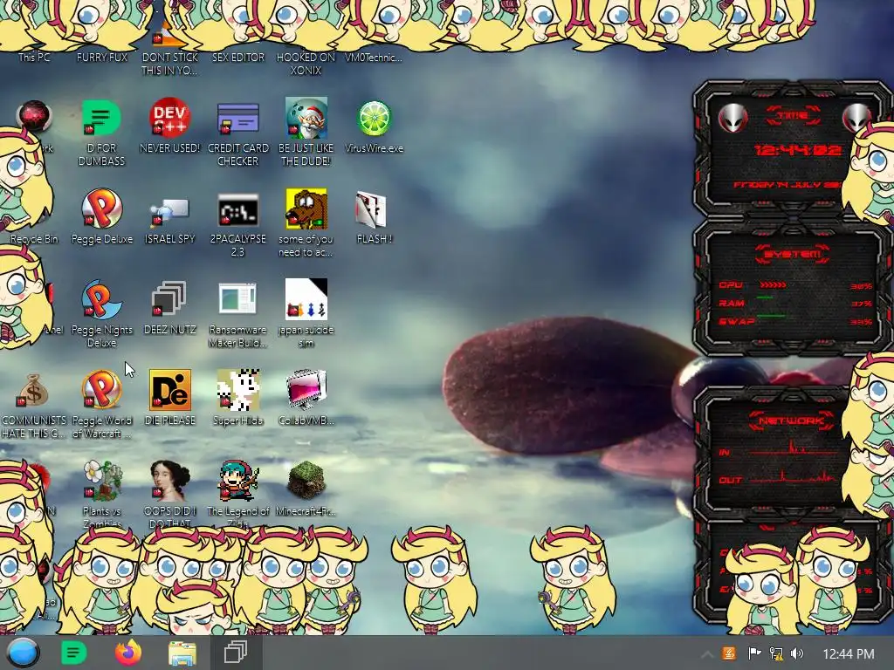Open the network tray icon
The height and width of the screenshot is (670, 894).
[776, 653]
